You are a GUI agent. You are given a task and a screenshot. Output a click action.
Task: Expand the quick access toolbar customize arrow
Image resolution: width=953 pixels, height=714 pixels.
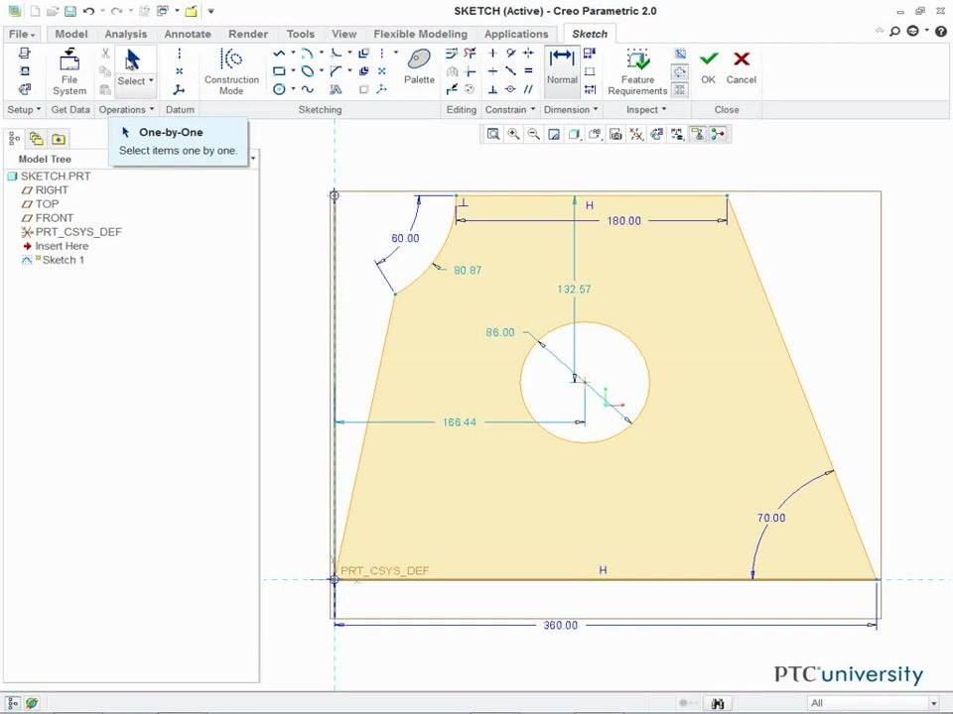click(x=210, y=11)
